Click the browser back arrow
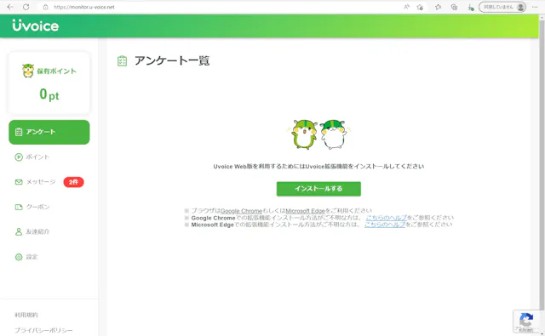Image resolution: width=545 pixels, height=336 pixels. click(x=10, y=7)
